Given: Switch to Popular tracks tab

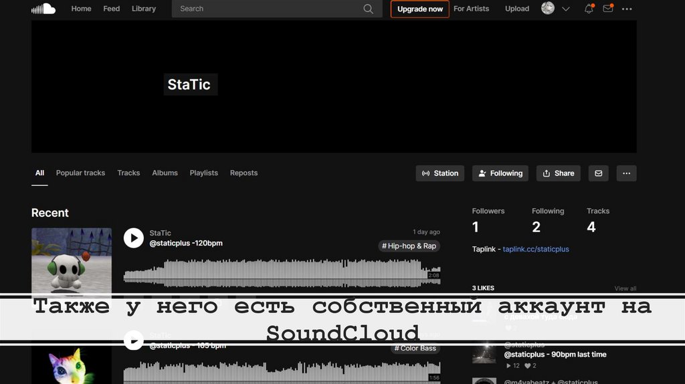Looking at the screenshot, I should click(80, 173).
